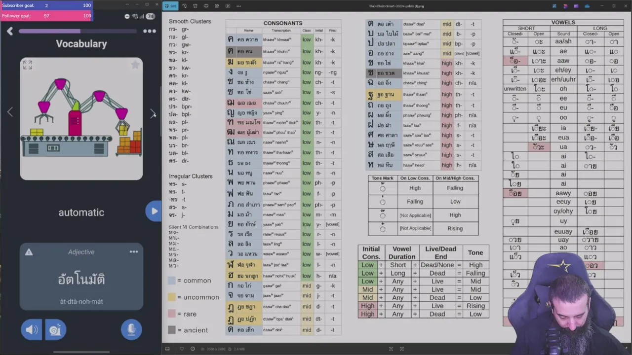
Task: Share the image from the Photos toolbar
Action: 217,6
